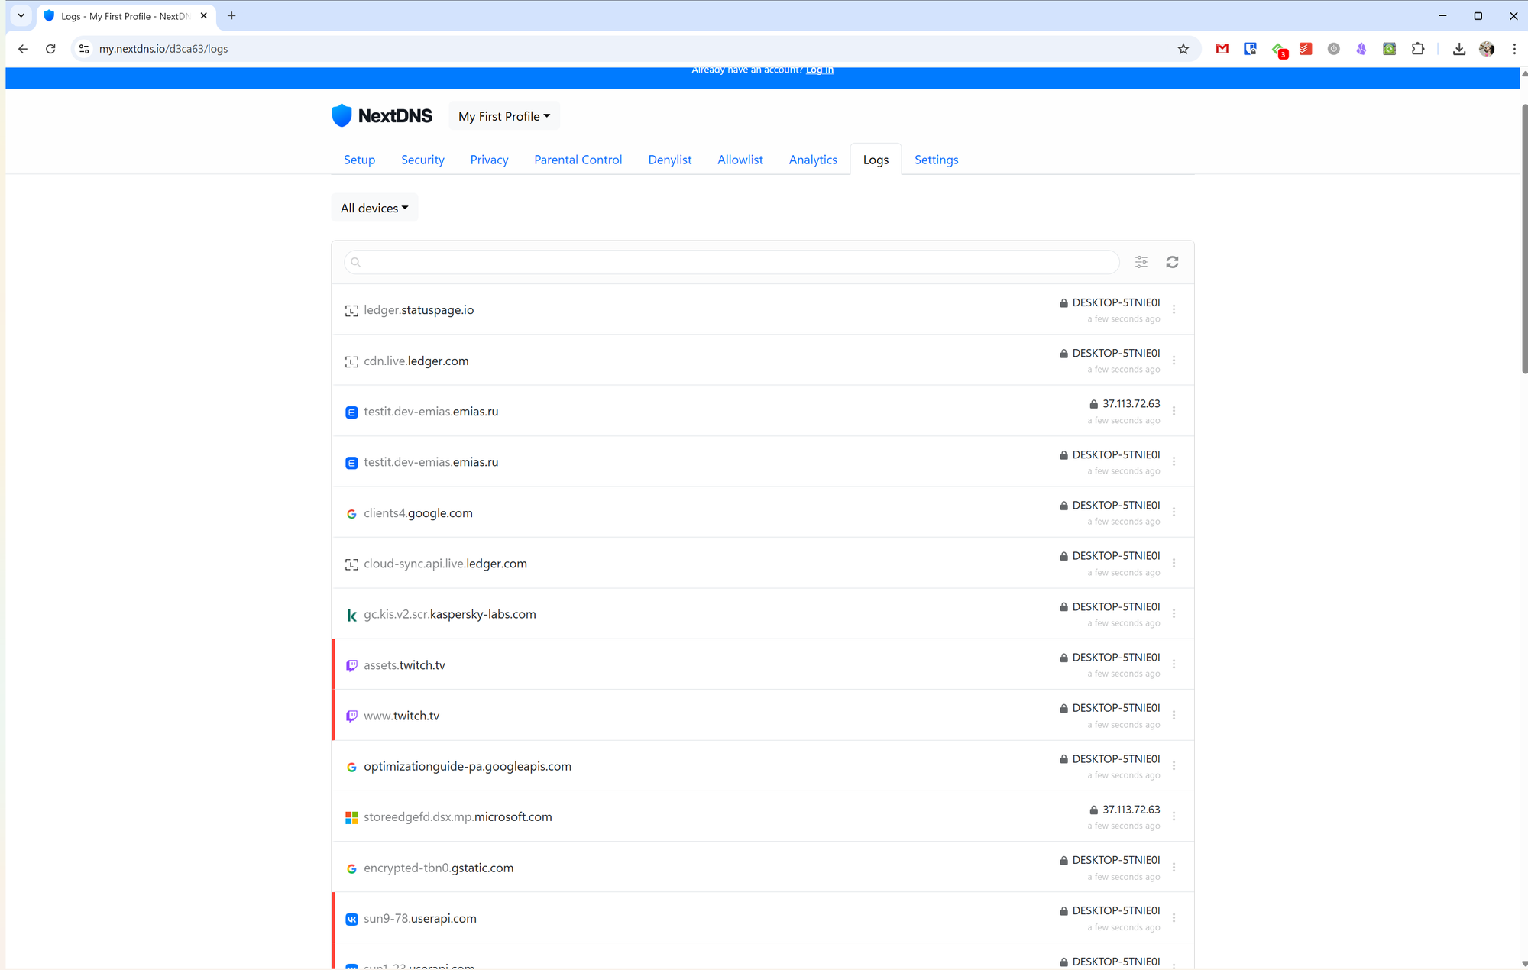Click the logs search input field
Viewport: 1528px width, 970px height.
733,262
